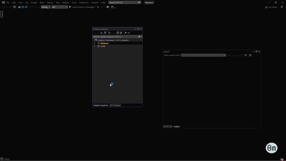The width and height of the screenshot is (286, 161).
Task: Click the settings gear icon in Output toolbar
Action: tap(250, 55)
